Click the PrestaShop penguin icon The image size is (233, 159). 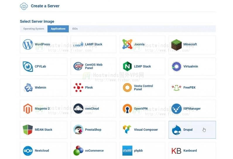(78, 130)
